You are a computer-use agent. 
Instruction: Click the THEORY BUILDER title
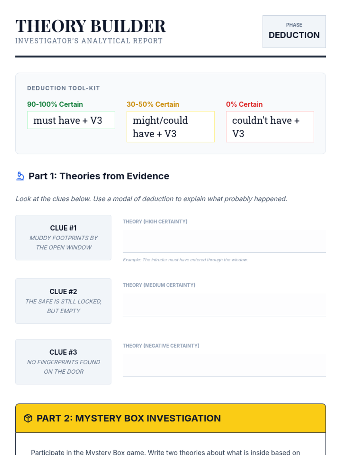(x=90, y=26)
